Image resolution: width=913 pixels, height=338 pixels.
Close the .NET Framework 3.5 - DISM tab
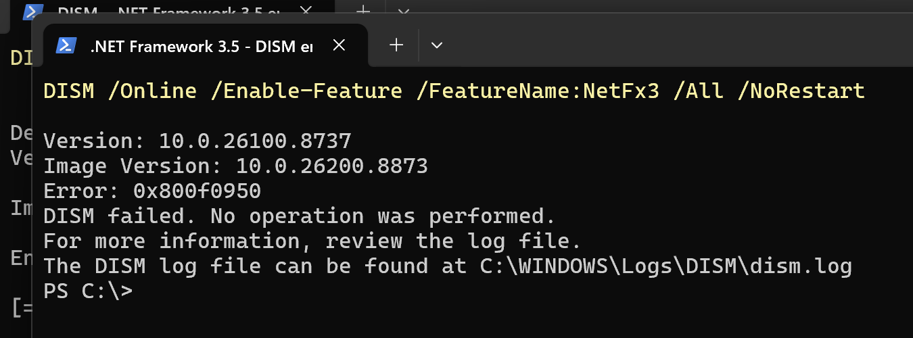pyautogui.click(x=340, y=45)
